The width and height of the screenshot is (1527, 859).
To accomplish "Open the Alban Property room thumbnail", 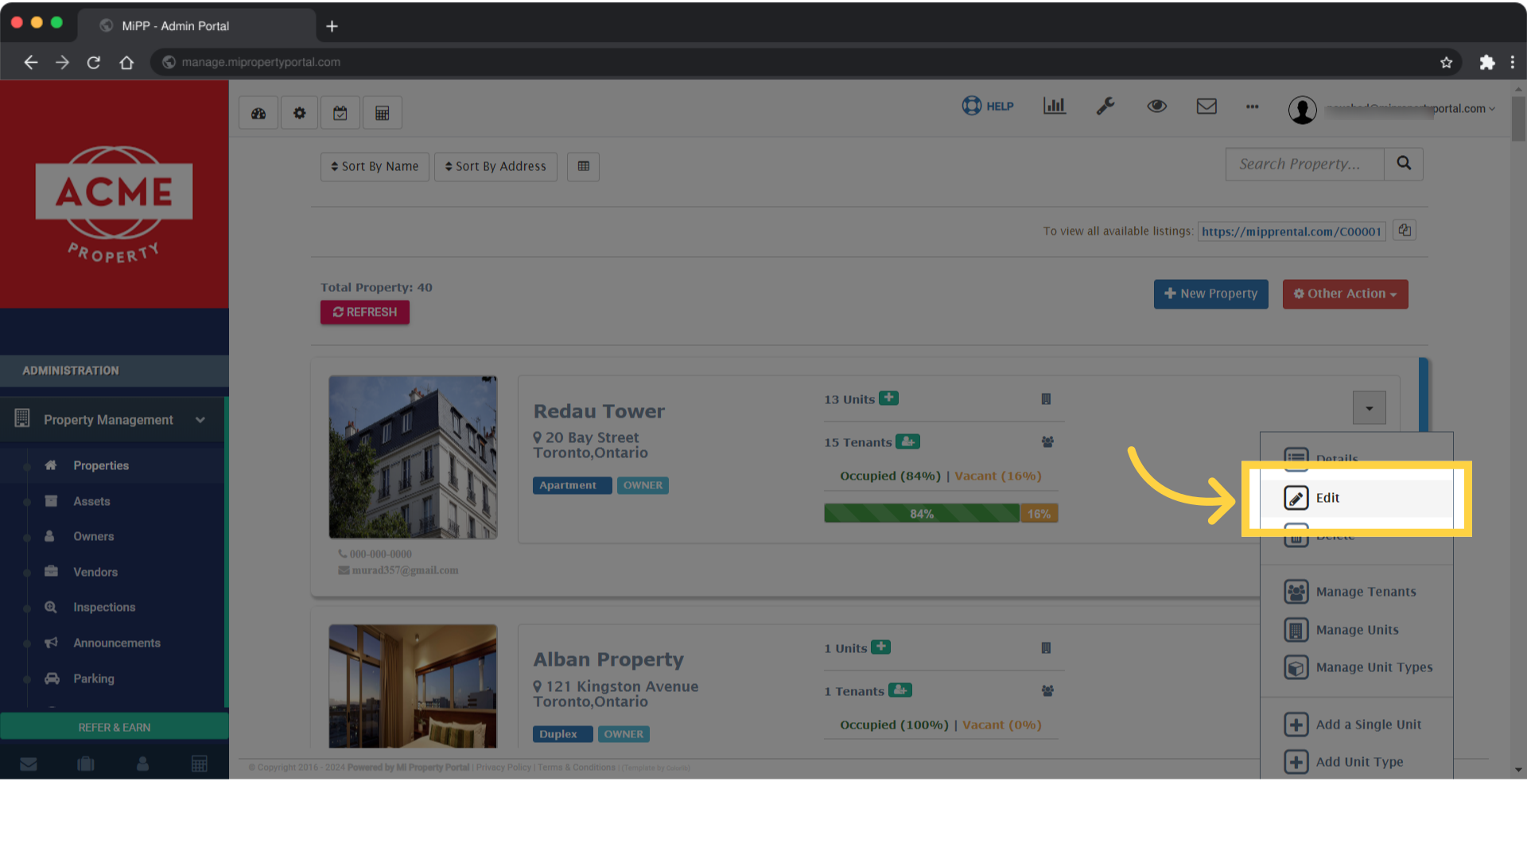I will pos(413,686).
